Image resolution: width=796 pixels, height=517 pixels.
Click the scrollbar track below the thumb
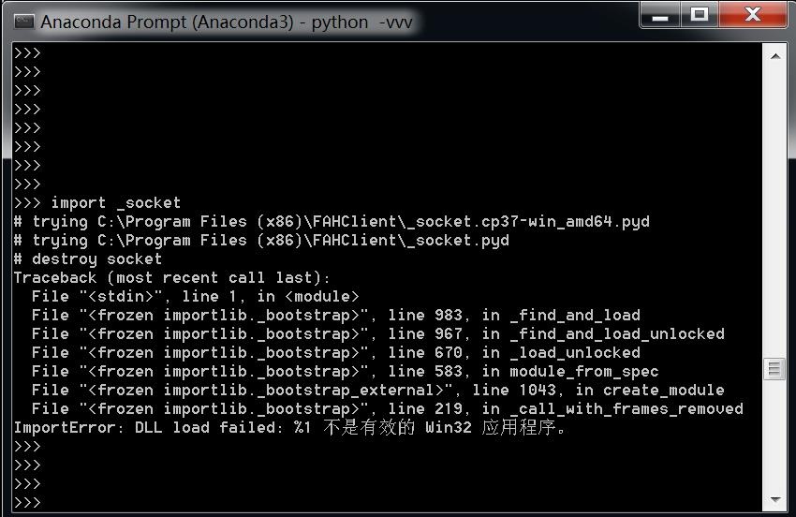pyautogui.click(x=774, y=435)
